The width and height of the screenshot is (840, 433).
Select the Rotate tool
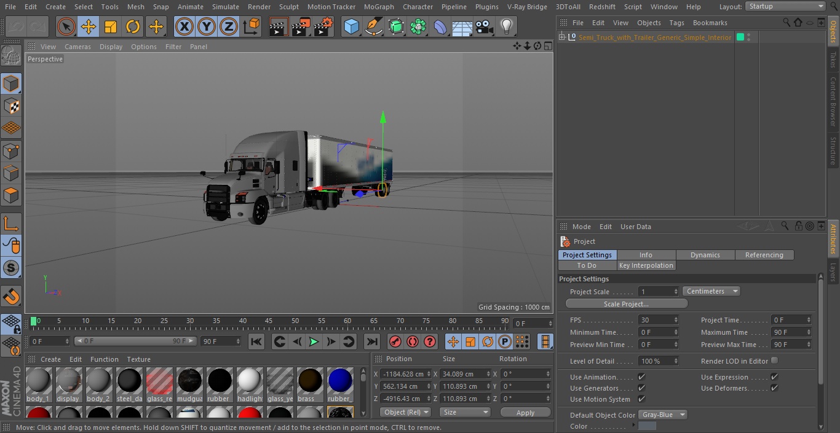pos(133,26)
